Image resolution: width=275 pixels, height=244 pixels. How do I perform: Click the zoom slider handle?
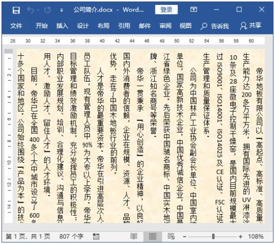tap(213, 237)
